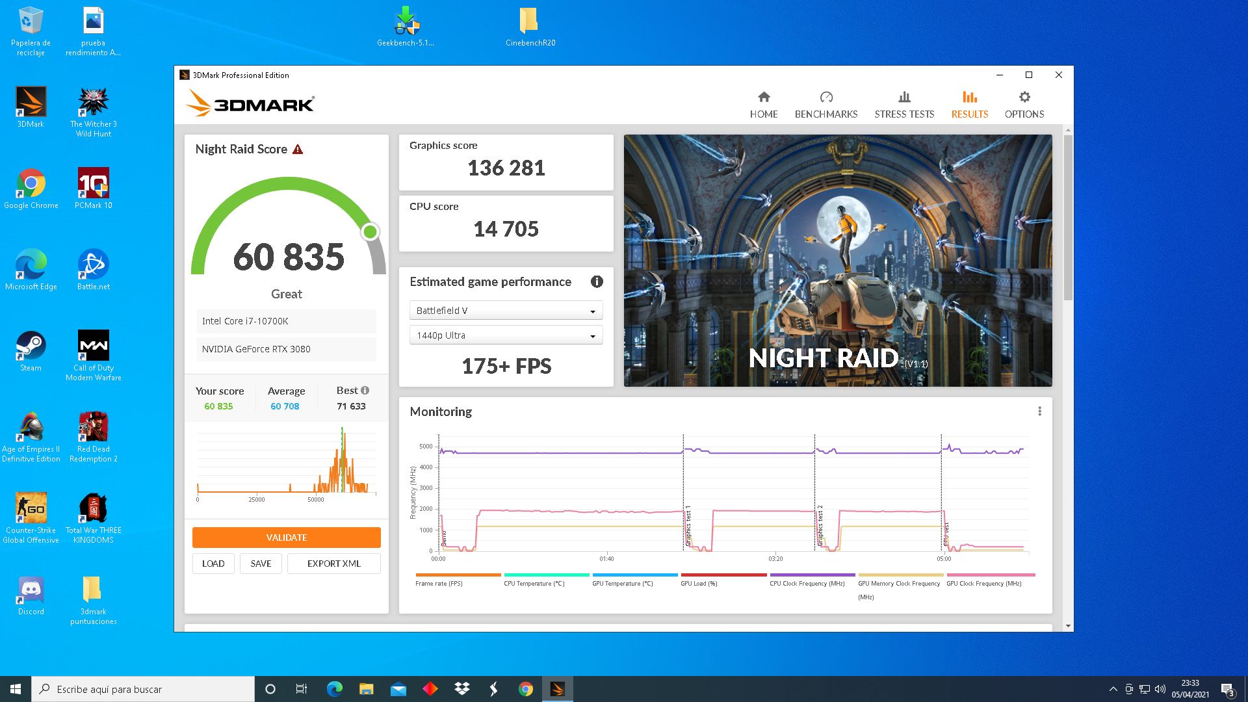Click the taskbar search box
Viewport: 1248px width, 702px height.
[x=143, y=689]
